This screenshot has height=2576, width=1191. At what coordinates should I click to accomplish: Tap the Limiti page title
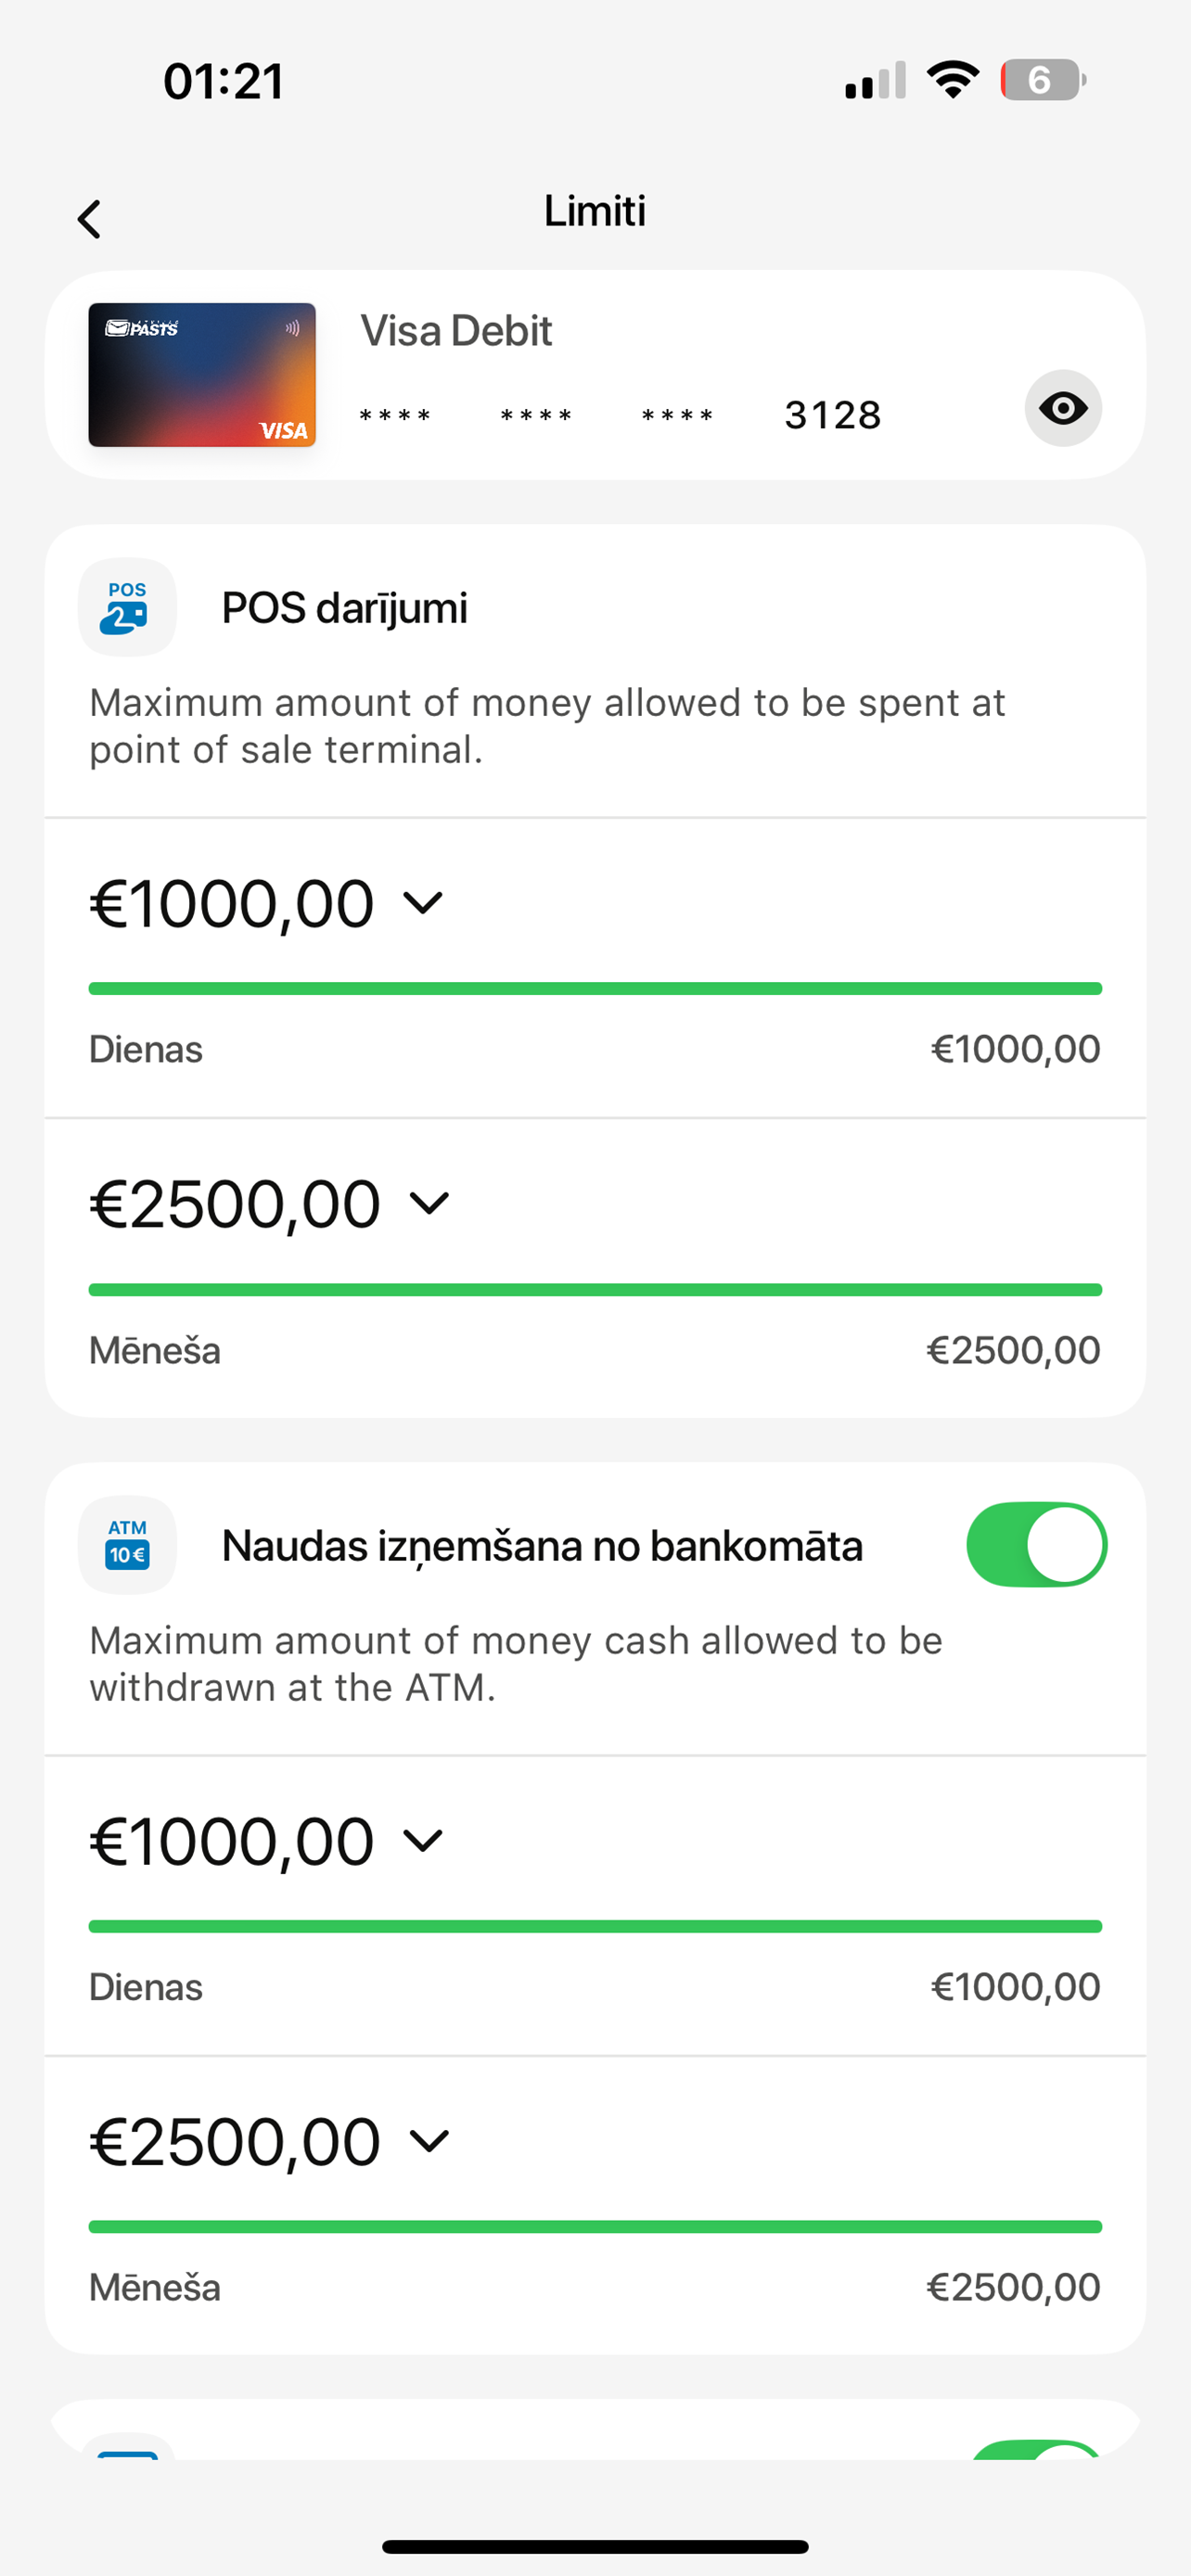595,211
